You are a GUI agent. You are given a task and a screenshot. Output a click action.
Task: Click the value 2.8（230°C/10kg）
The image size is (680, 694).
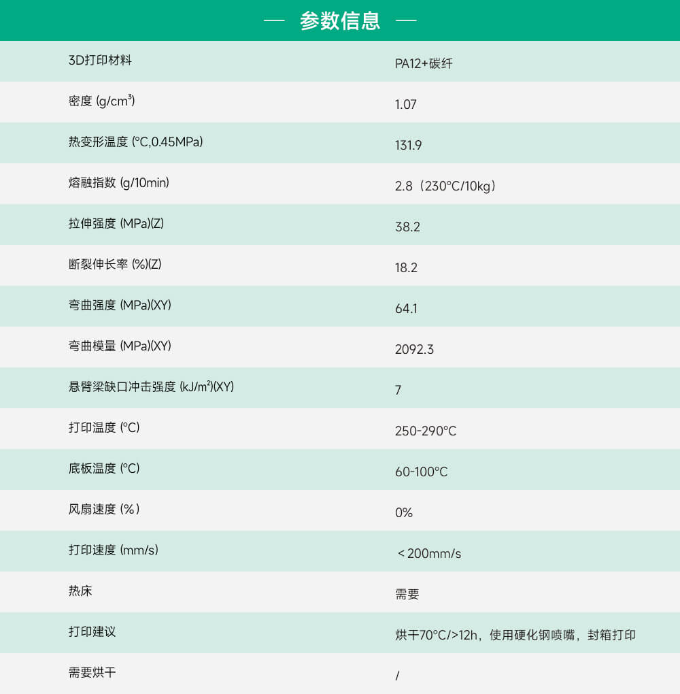coord(445,186)
